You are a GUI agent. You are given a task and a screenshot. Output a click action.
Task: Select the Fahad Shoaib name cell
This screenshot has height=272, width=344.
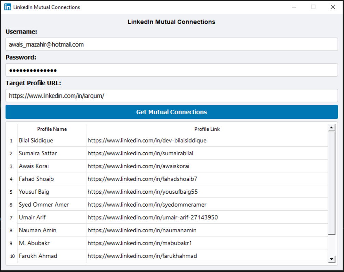(52, 179)
